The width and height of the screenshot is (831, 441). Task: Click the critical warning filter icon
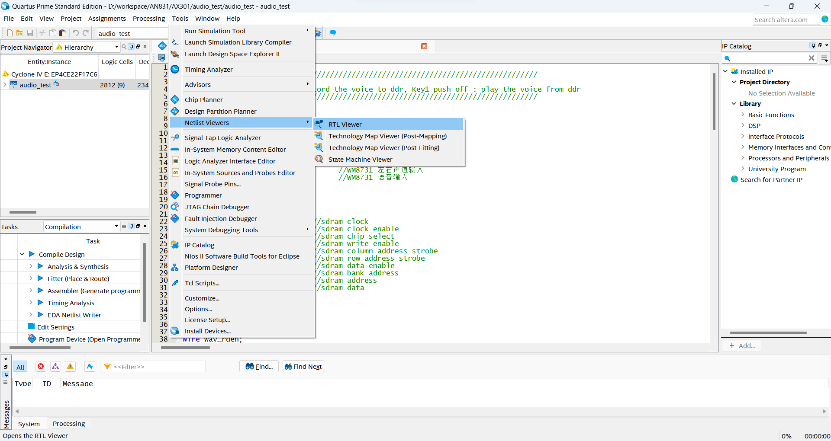55,366
